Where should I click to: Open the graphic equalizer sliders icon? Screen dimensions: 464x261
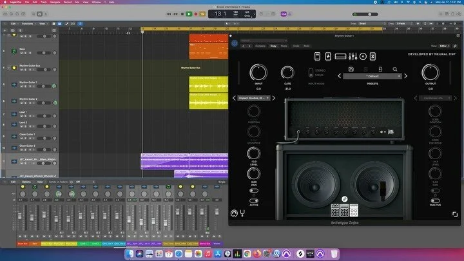[x=353, y=56]
